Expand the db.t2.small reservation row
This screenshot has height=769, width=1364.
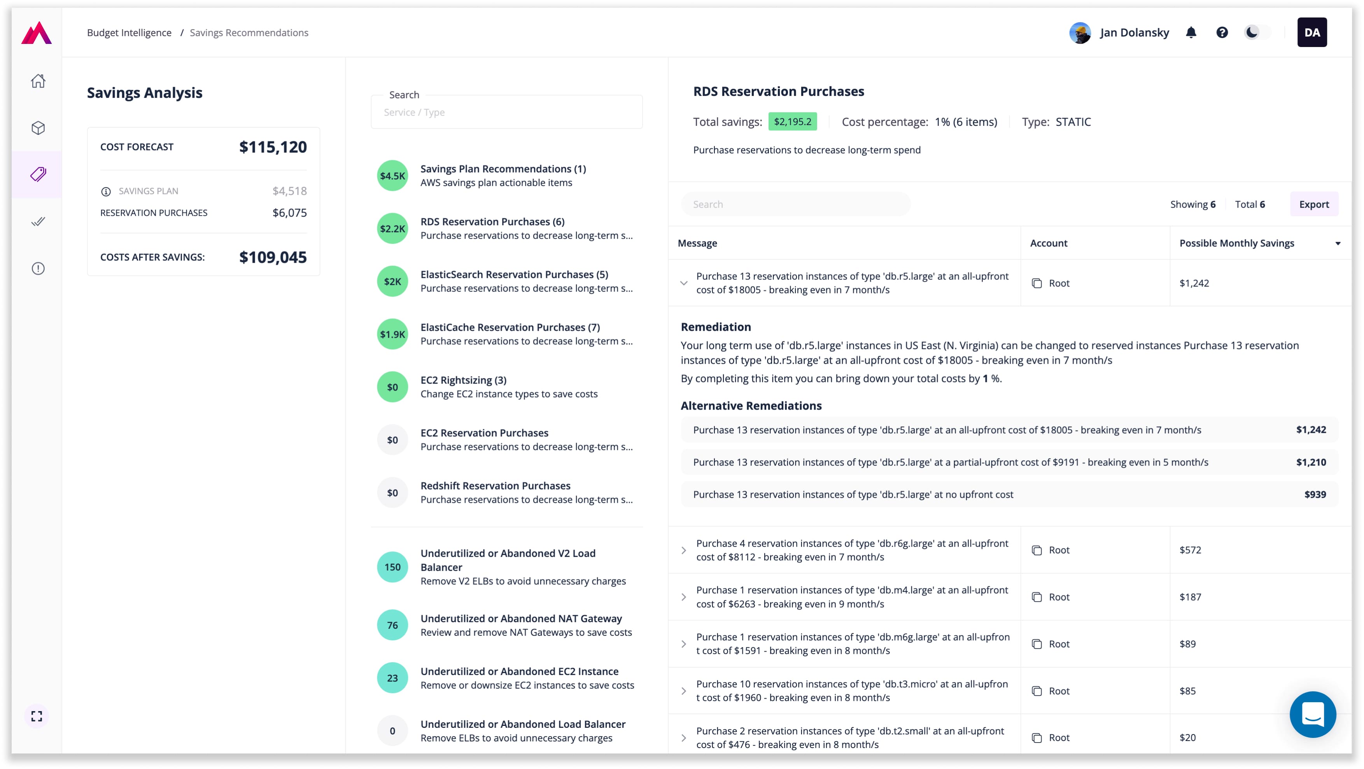[x=684, y=738]
